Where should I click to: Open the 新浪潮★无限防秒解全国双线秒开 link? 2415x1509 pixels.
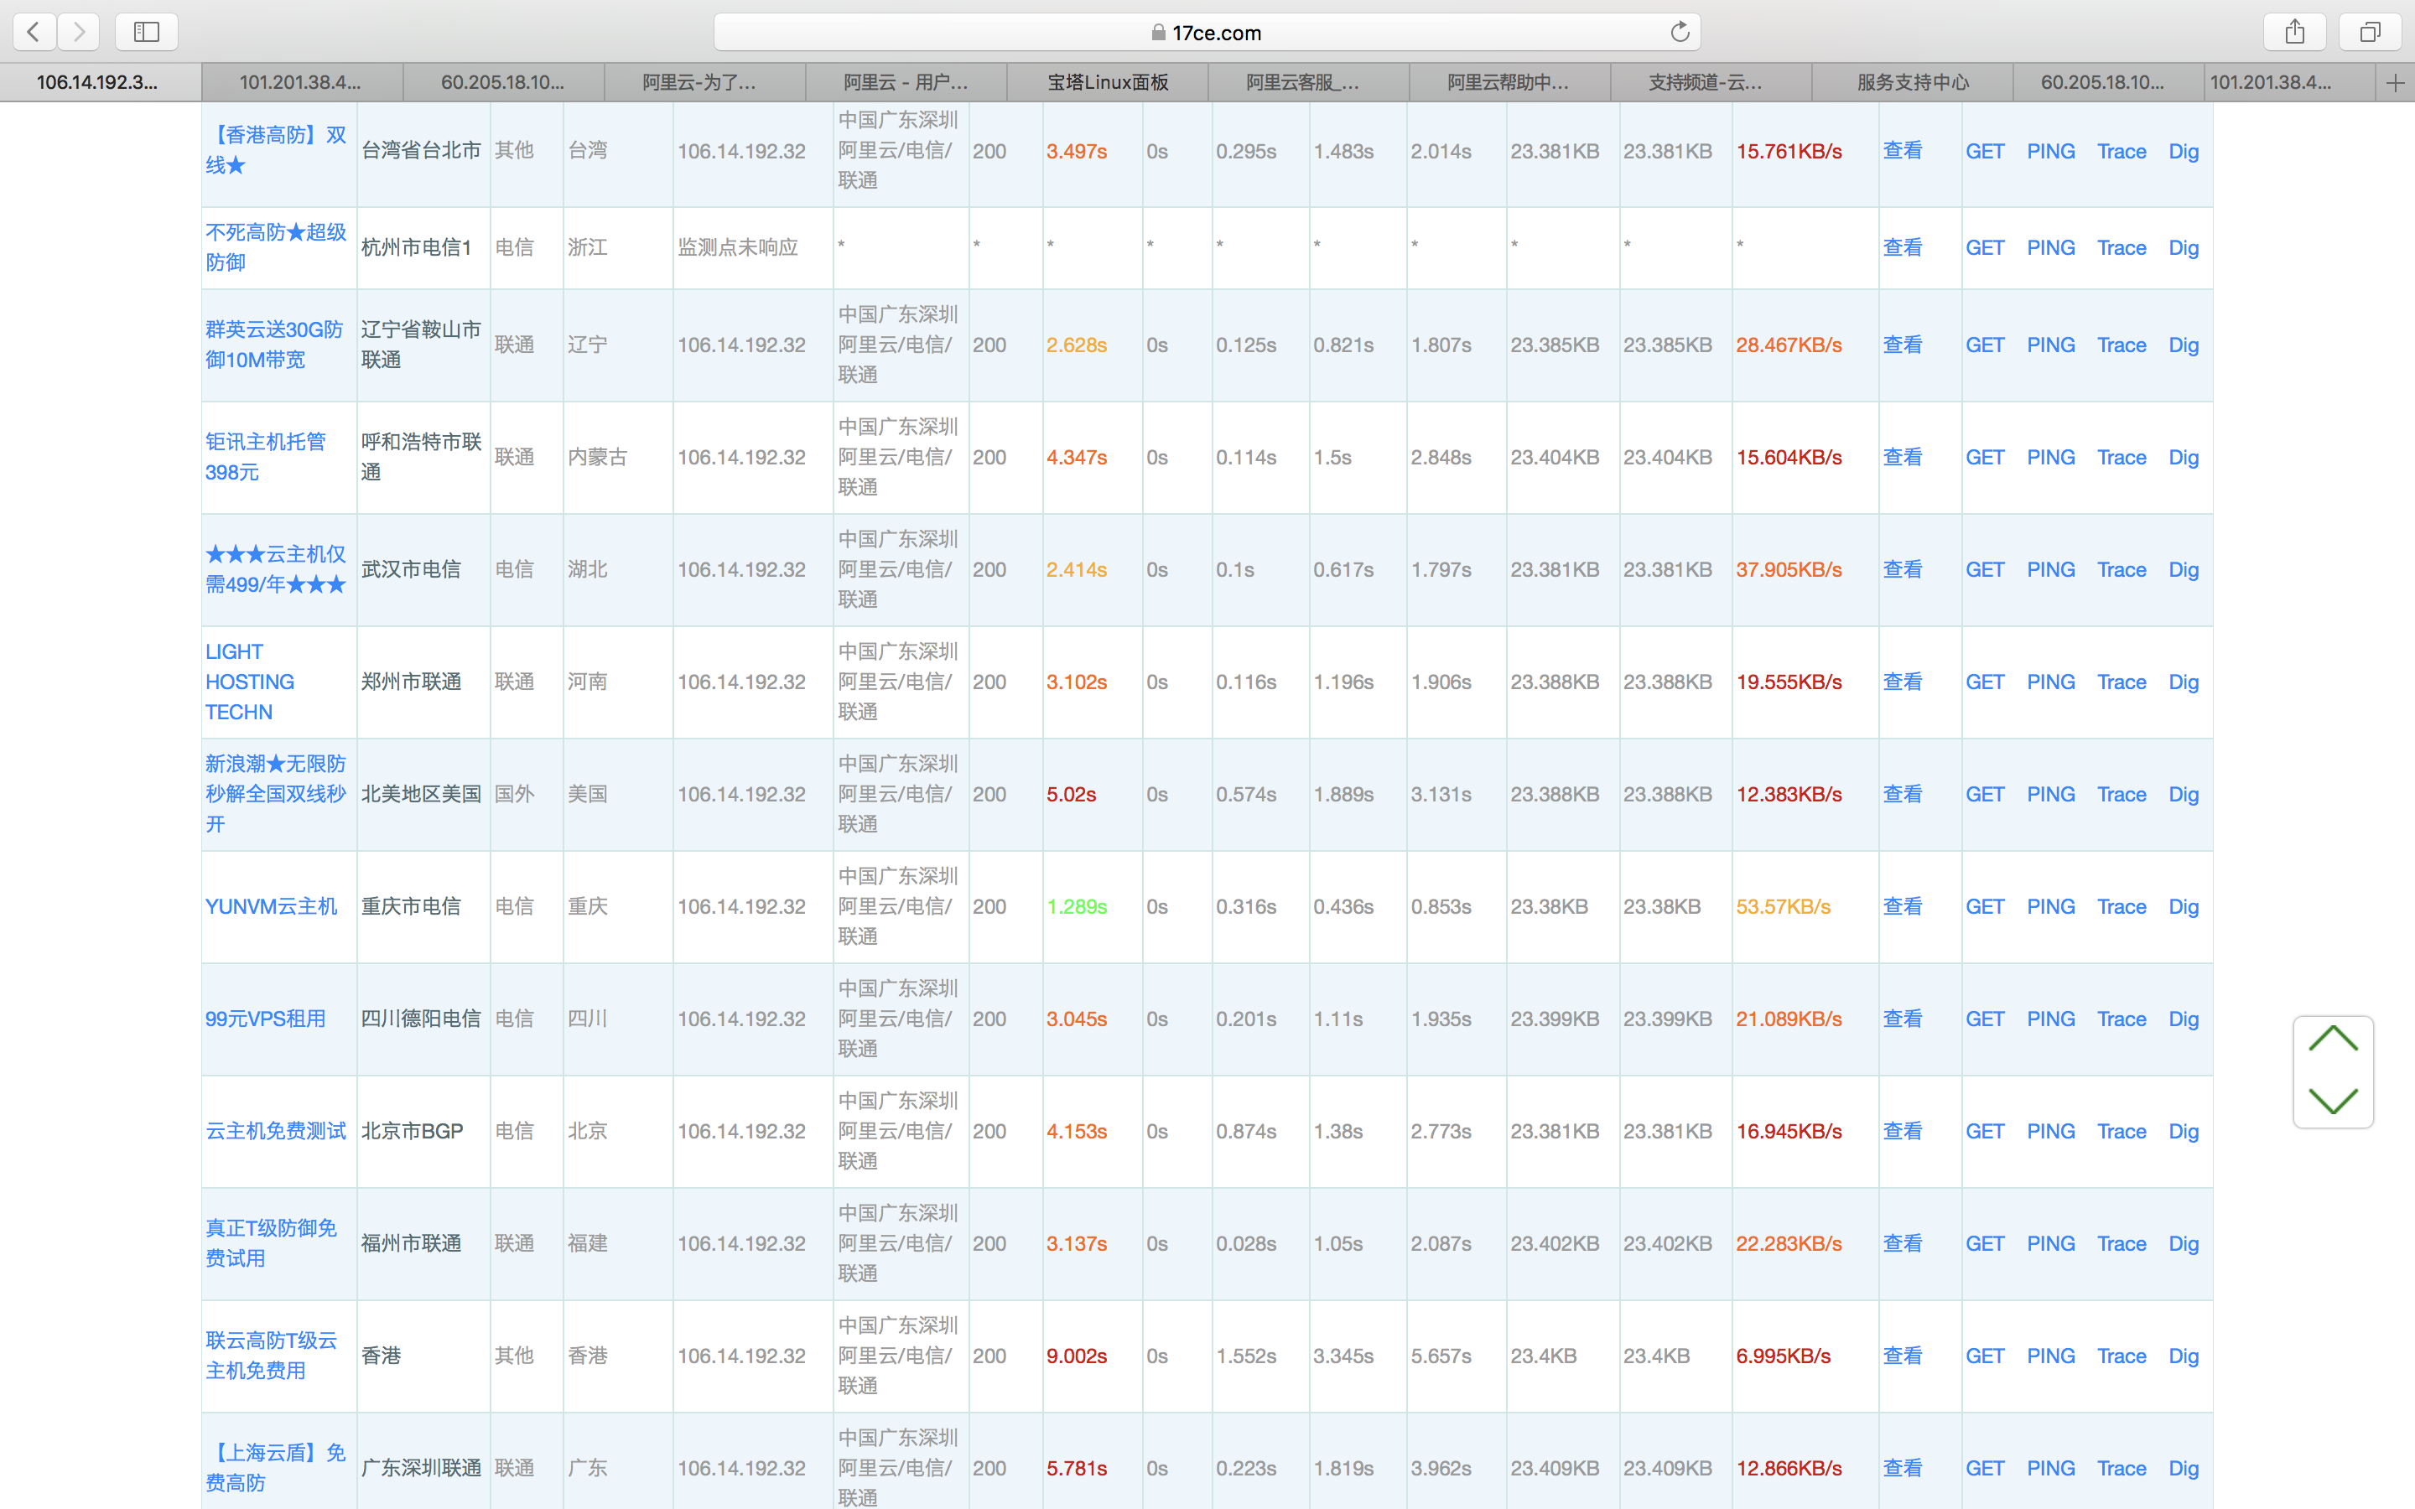[277, 795]
